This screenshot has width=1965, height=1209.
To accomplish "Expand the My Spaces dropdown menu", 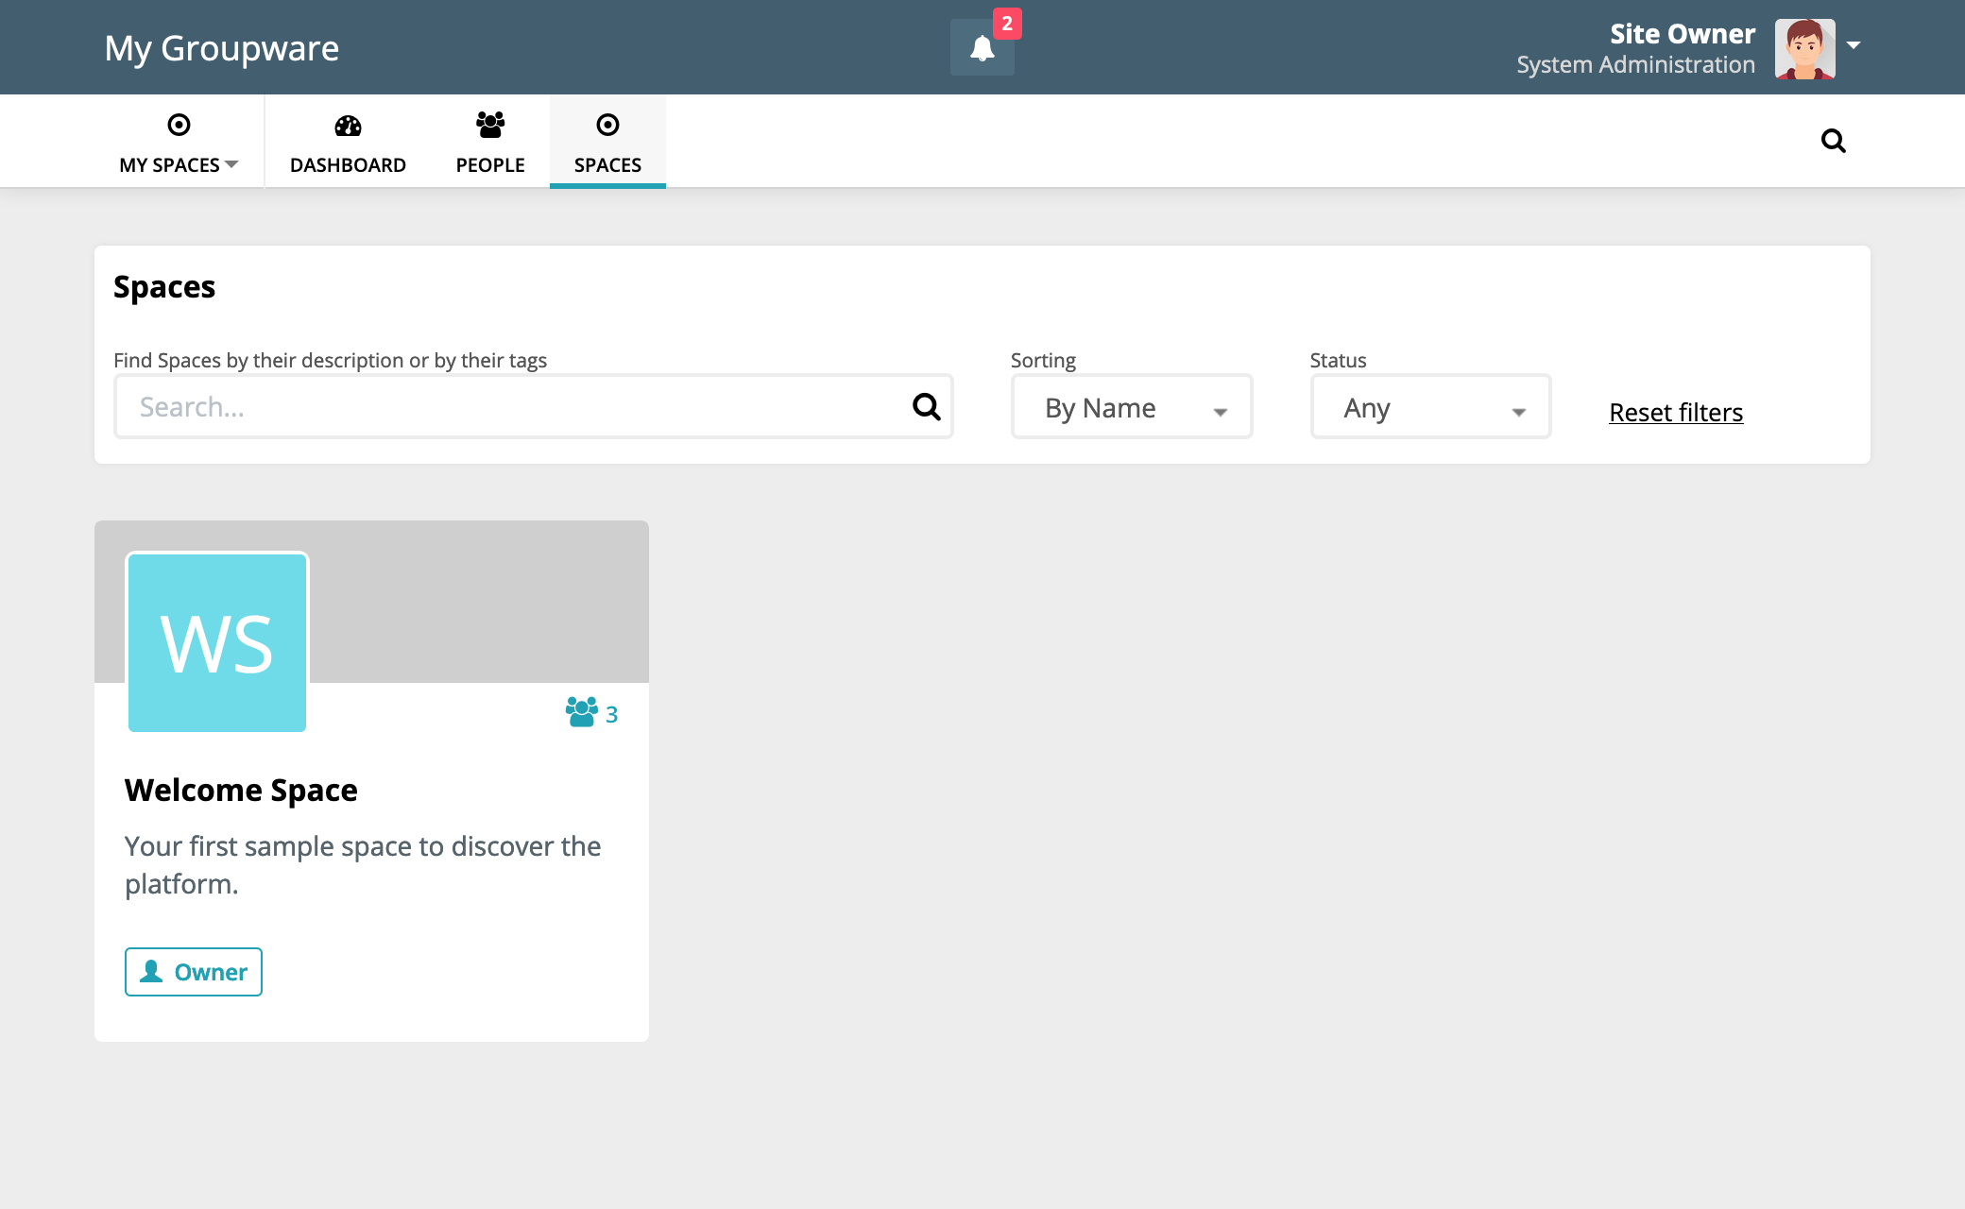I will (179, 164).
